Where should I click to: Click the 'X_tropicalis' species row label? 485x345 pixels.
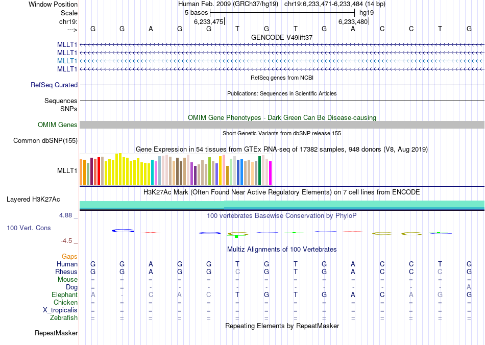[60, 310]
